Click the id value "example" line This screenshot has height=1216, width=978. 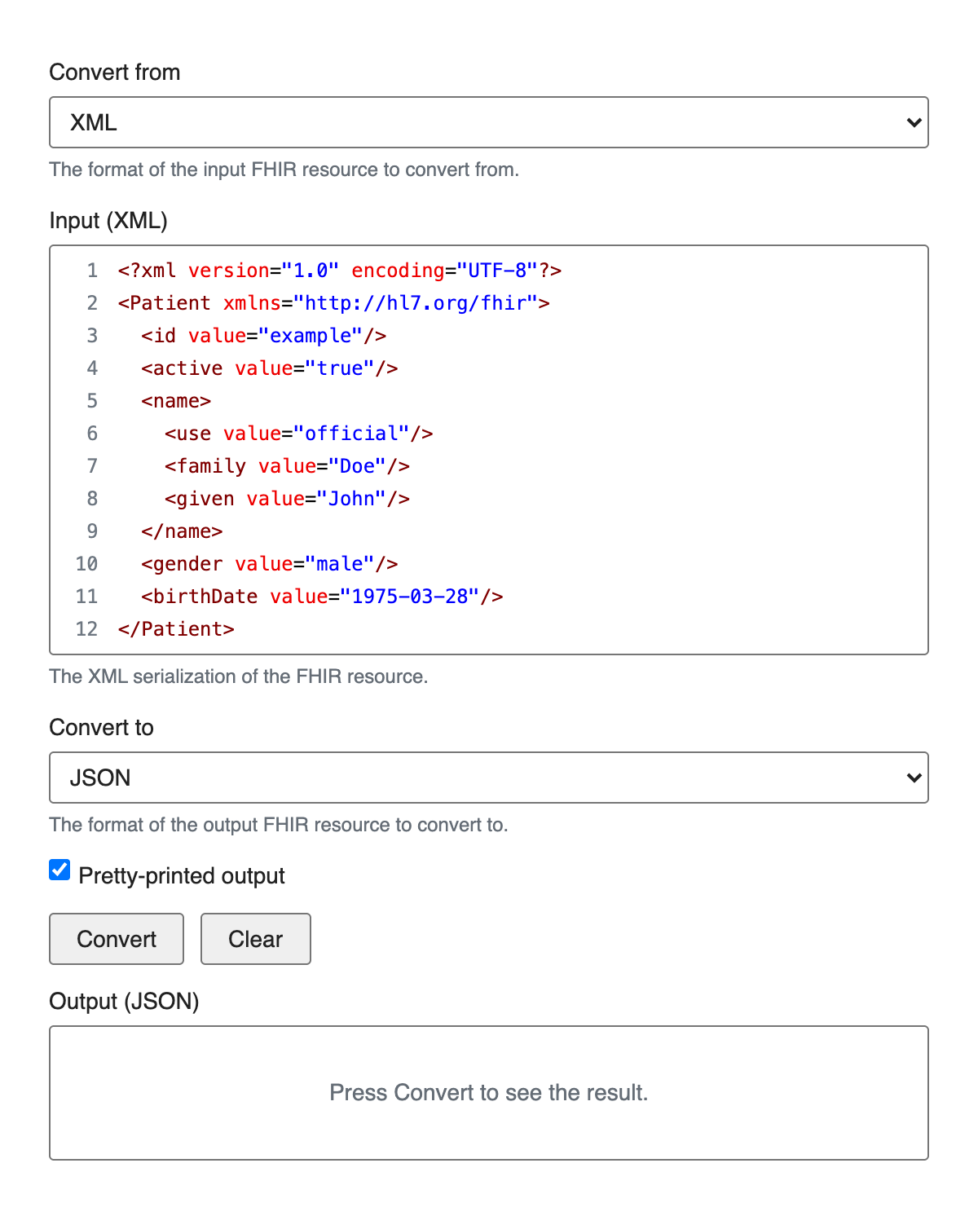point(263,336)
